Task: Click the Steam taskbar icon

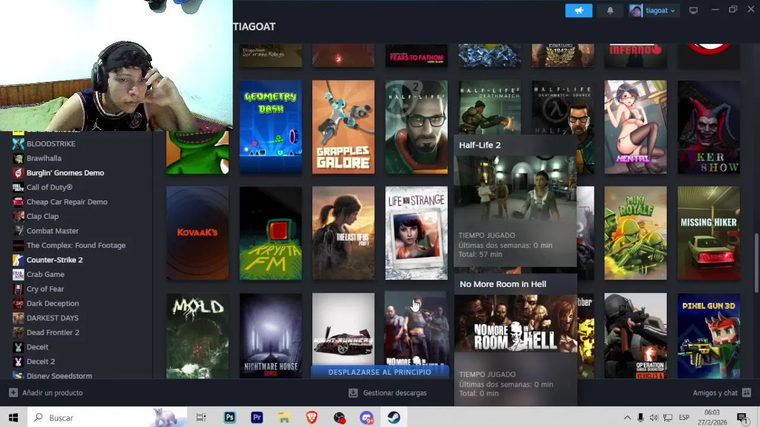Action: click(394, 418)
